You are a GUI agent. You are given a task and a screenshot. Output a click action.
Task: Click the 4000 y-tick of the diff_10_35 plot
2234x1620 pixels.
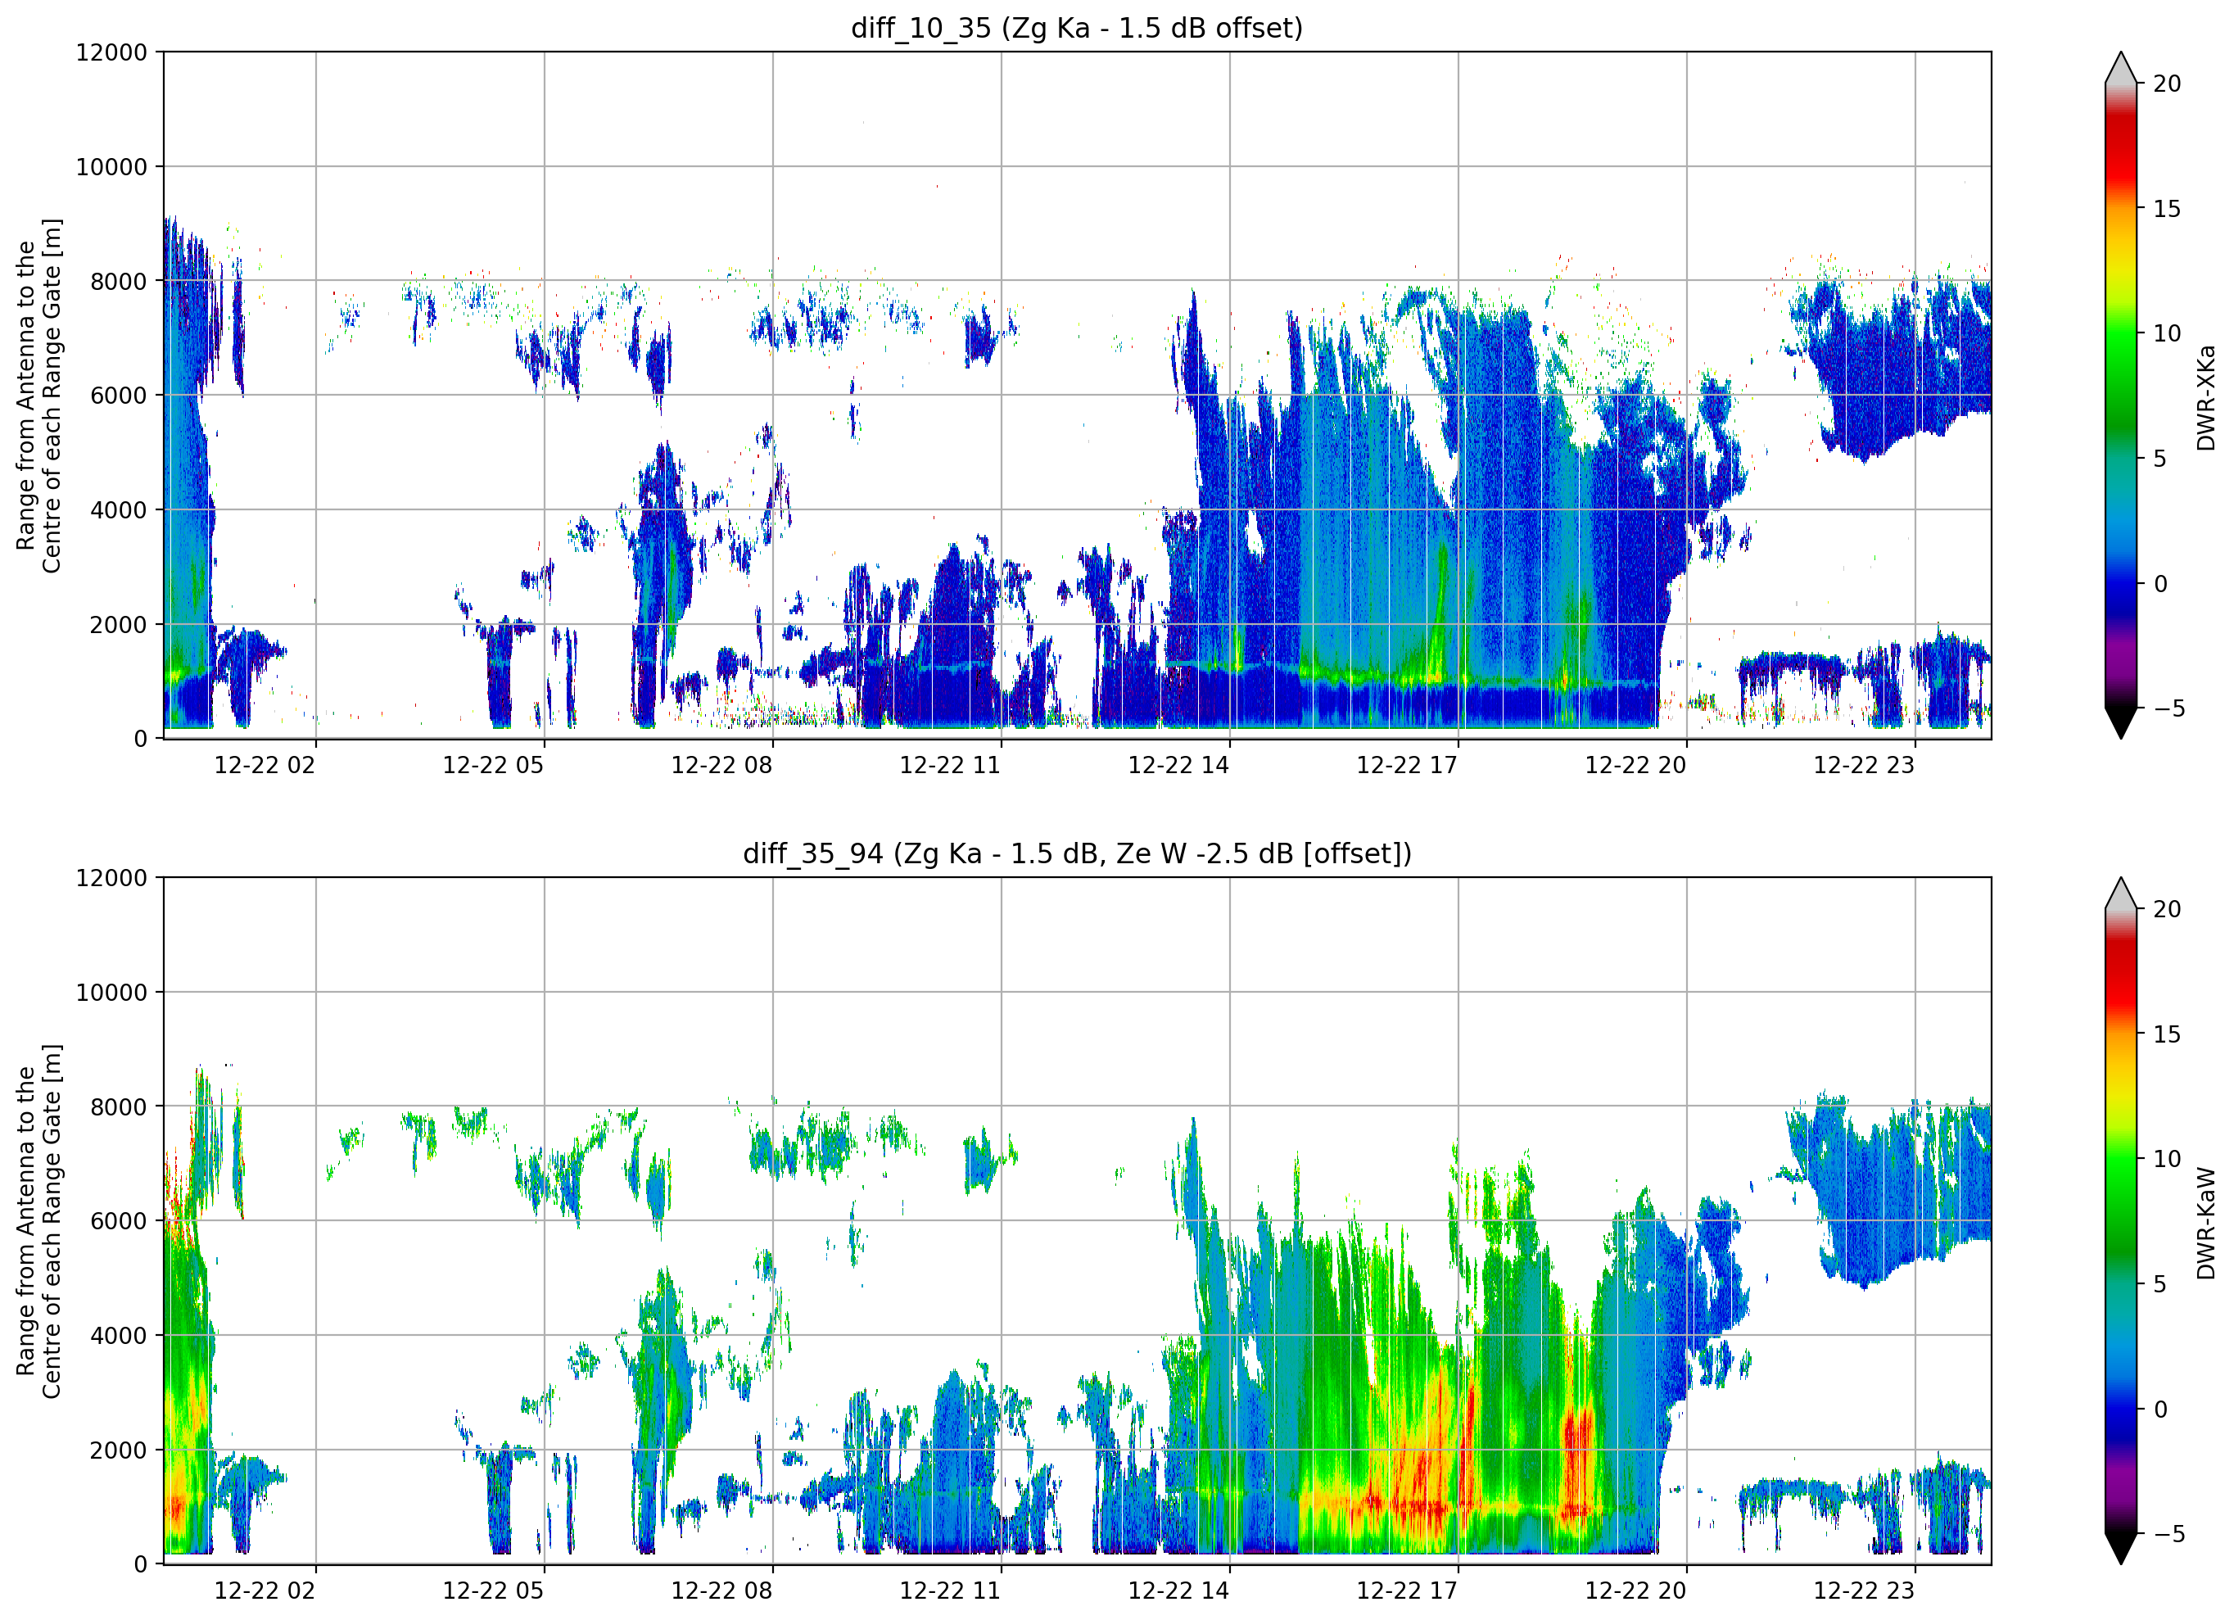pos(118,510)
